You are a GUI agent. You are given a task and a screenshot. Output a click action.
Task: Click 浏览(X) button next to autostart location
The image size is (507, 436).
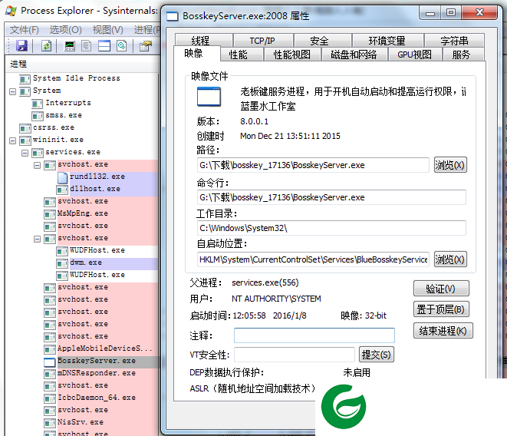click(x=450, y=259)
